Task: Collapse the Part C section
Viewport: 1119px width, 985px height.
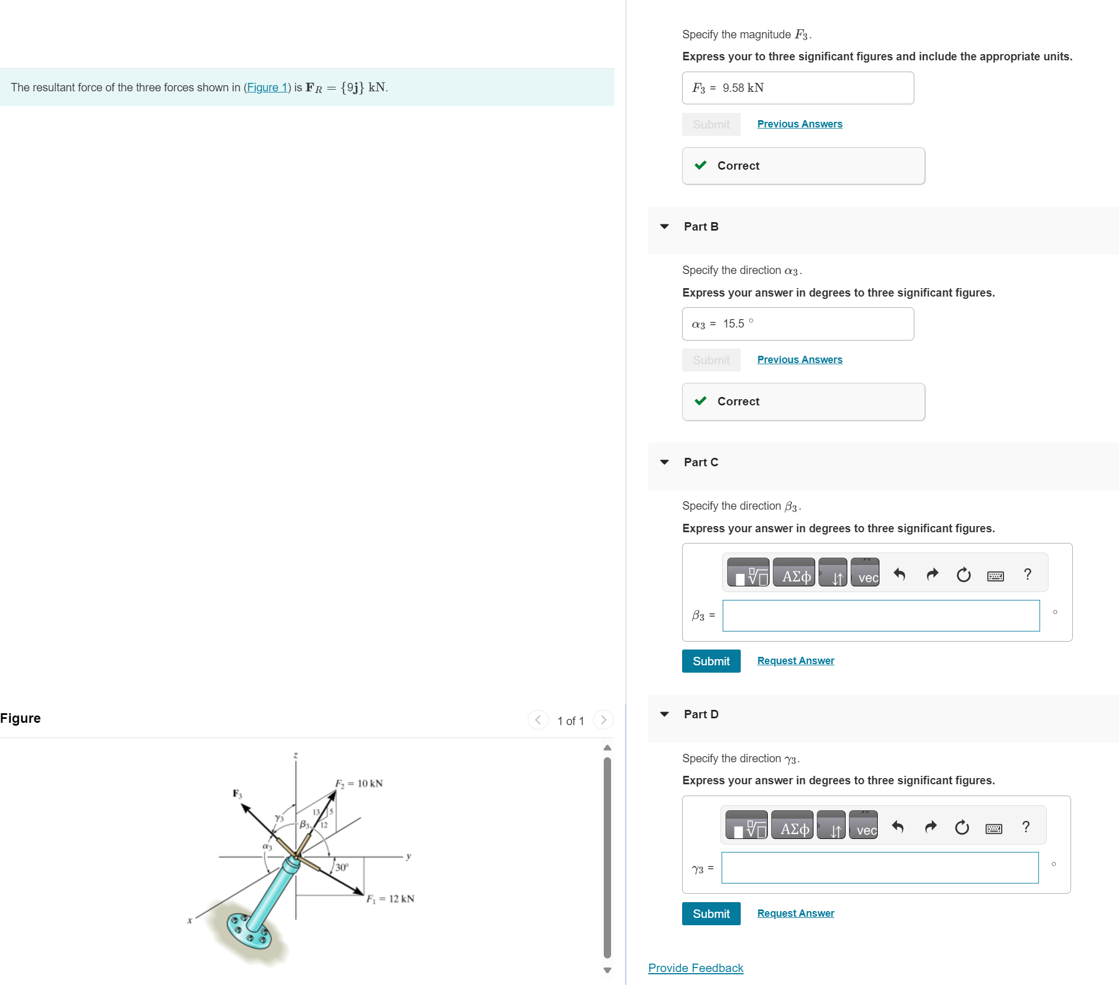Action: (x=664, y=463)
